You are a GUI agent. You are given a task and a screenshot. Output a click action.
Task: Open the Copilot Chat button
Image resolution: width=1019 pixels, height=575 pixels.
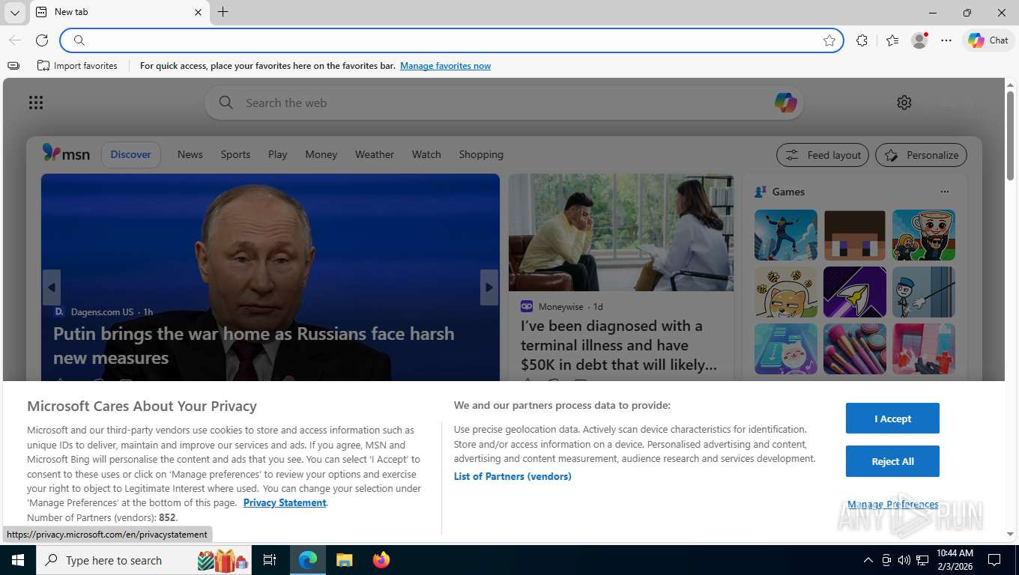coord(988,40)
